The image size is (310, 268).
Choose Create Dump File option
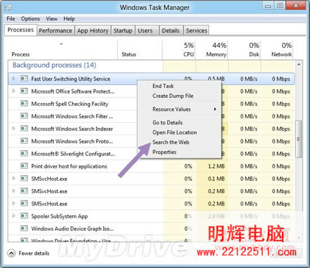pos(173,96)
